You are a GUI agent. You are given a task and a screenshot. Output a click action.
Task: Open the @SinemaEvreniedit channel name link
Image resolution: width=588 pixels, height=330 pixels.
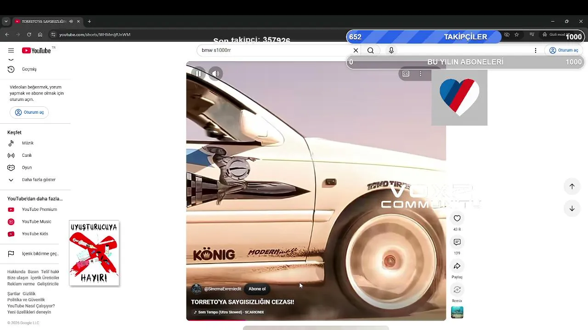(x=223, y=289)
